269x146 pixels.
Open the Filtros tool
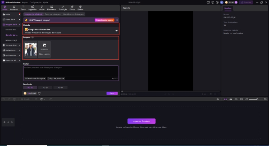(x=72, y=8)
